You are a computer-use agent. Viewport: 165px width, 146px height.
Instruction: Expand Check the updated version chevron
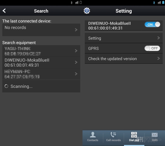pyautogui.click(x=159, y=59)
